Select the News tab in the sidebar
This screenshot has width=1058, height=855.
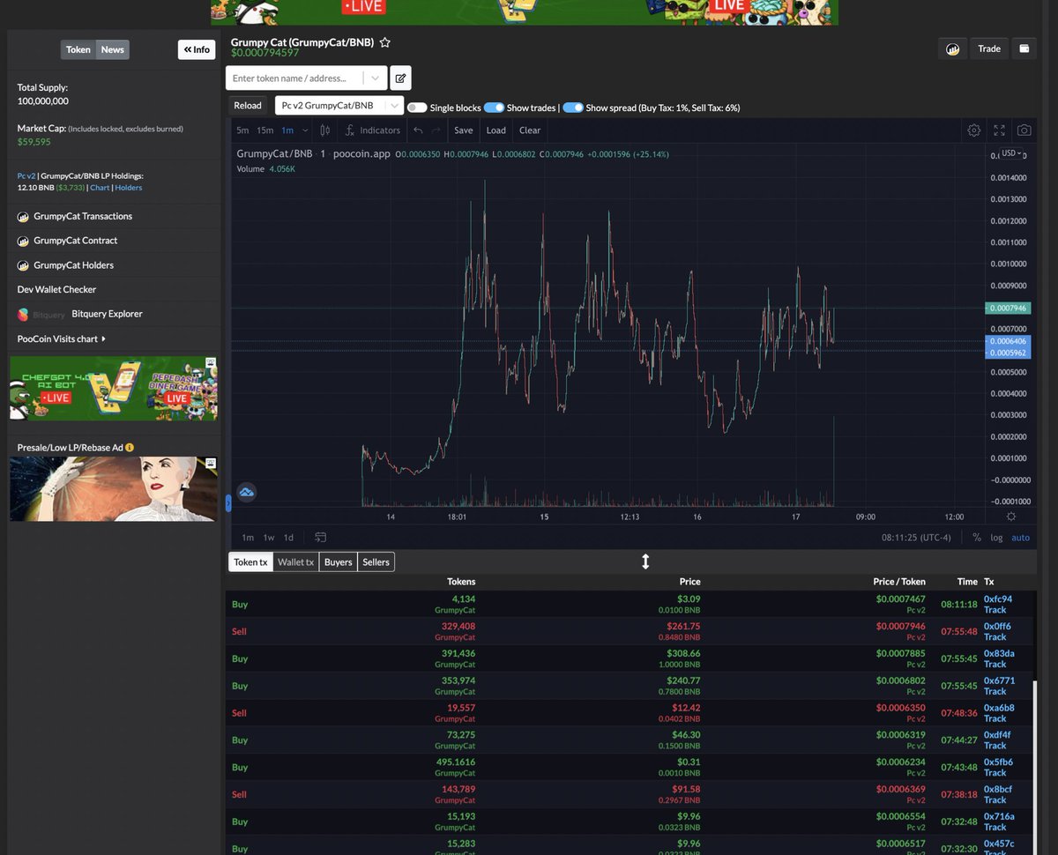112,49
